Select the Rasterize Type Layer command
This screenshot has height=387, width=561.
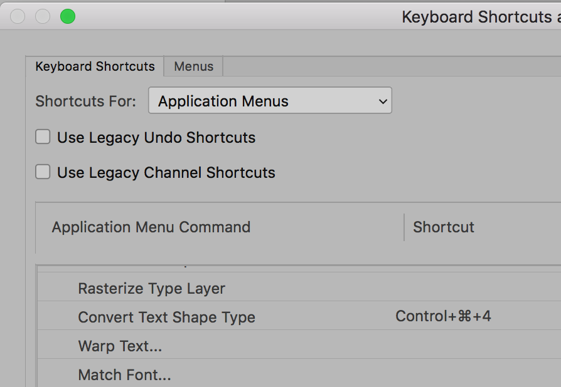pyautogui.click(x=151, y=289)
